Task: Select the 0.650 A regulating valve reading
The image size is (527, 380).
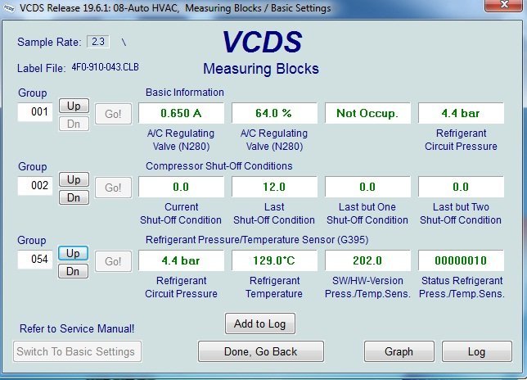Action: 181,113
